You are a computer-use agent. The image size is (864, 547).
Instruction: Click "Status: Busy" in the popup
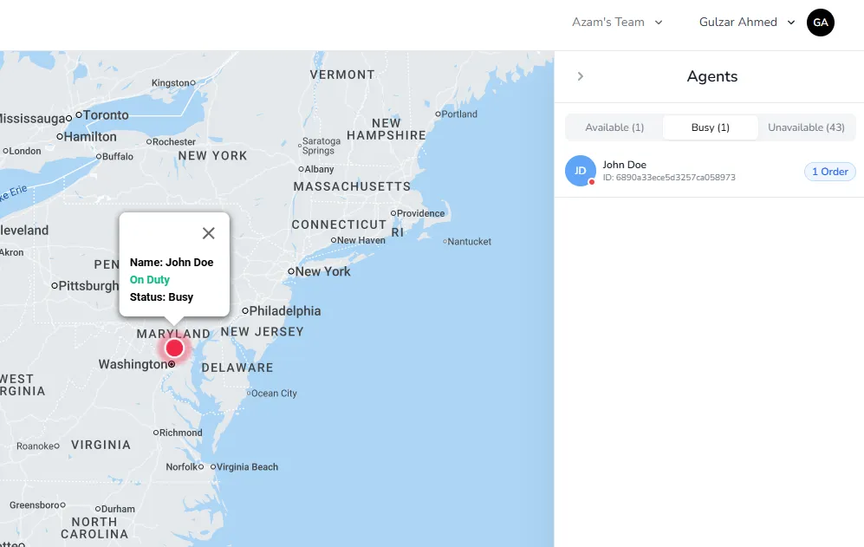[161, 297]
